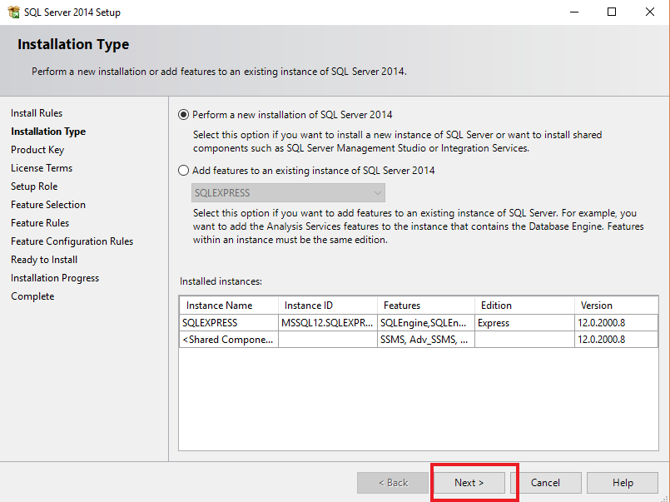Go to Install Rules step

pyautogui.click(x=37, y=112)
